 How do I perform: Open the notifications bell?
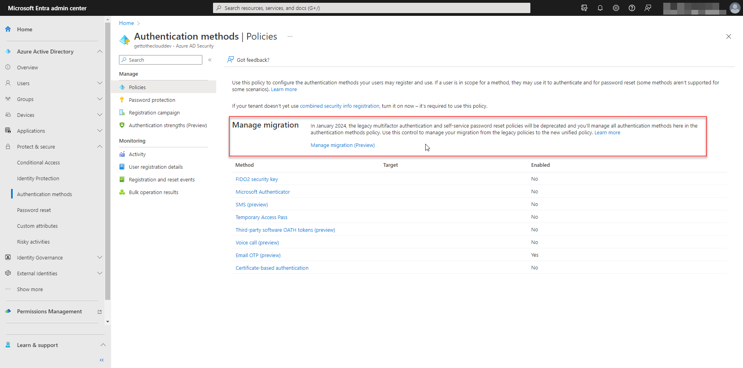600,8
